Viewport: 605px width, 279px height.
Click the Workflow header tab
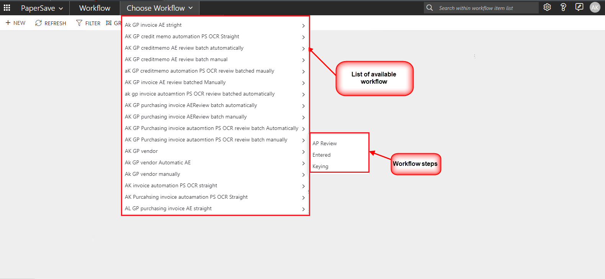(95, 8)
